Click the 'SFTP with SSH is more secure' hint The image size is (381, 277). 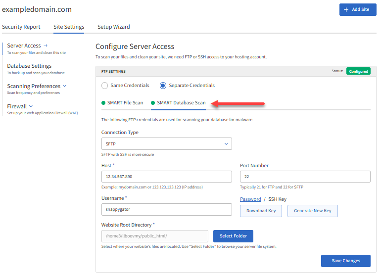[128, 154]
